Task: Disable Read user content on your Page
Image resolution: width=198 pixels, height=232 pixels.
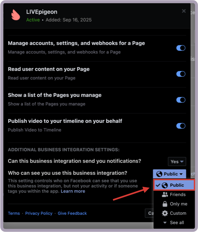Action: click(181, 74)
